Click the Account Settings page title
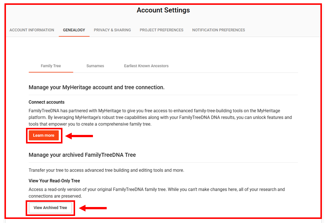Image resolution: width=326 pixels, height=223 pixels. pyautogui.click(x=163, y=10)
